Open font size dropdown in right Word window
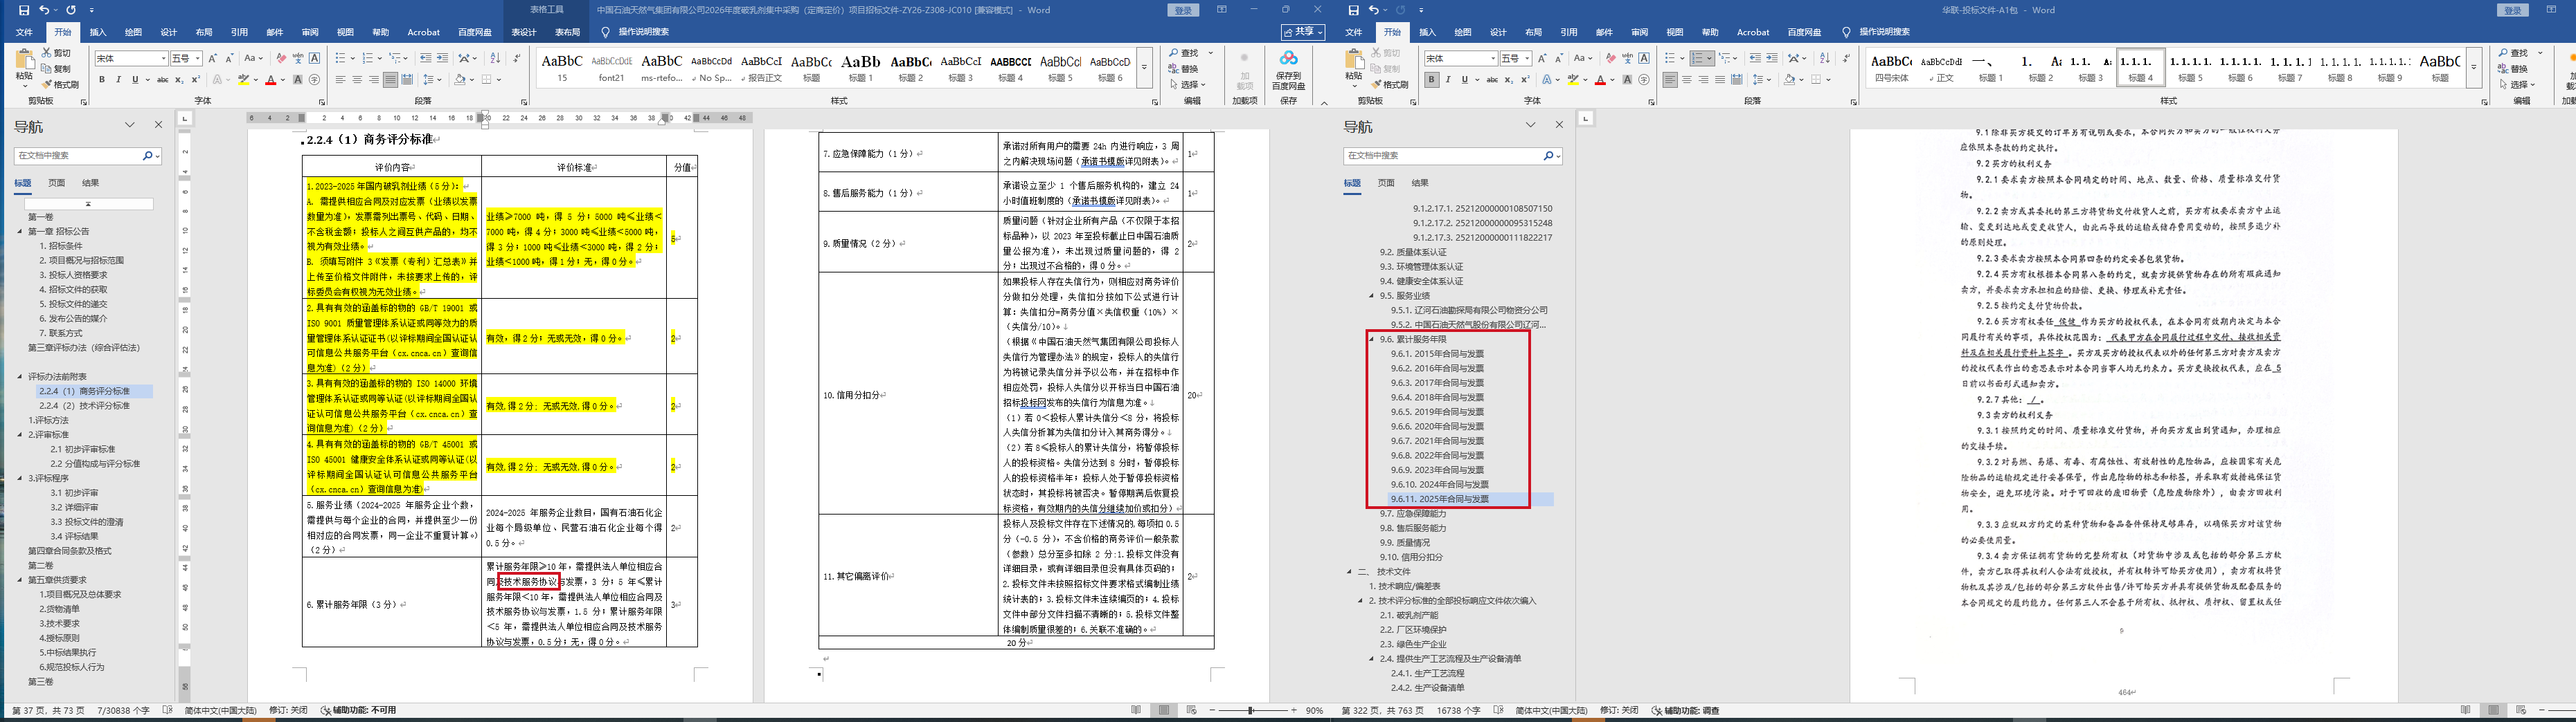This screenshot has width=2576, height=722. (1527, 59)
